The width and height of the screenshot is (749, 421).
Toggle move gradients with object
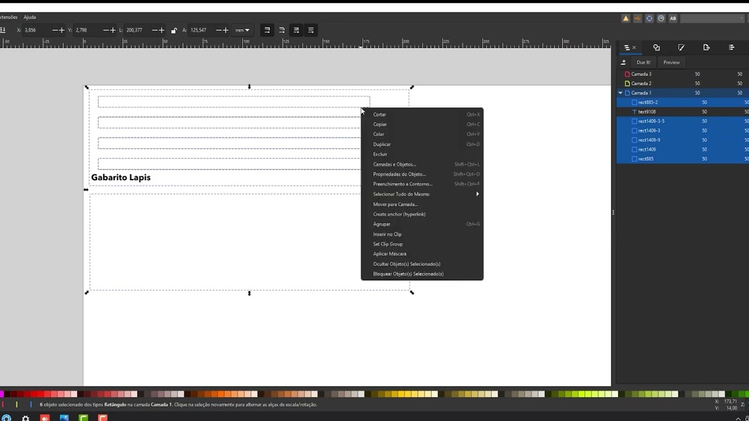coord(296,30)
